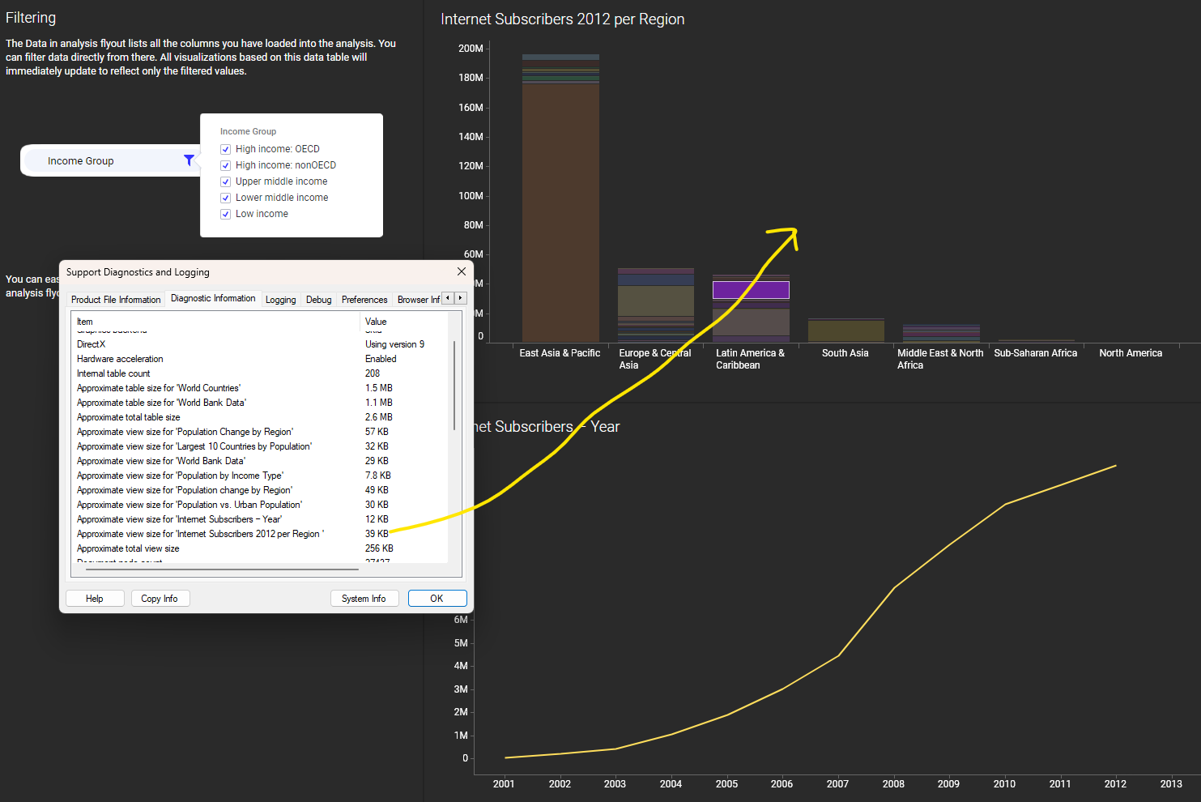Viewport: 1201px width, 802px height.
Task: Click the Help button in the dialog
Action: [x=95, y=599]
